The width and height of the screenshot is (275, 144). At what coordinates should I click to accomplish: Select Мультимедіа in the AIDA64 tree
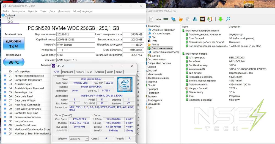pyautogui.click(x=155, y=74)
